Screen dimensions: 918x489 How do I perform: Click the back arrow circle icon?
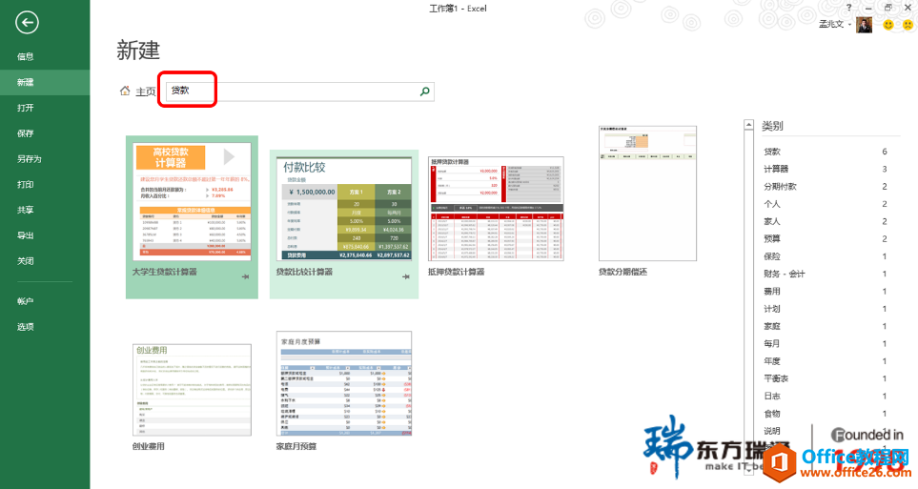[x=27, y=23]
